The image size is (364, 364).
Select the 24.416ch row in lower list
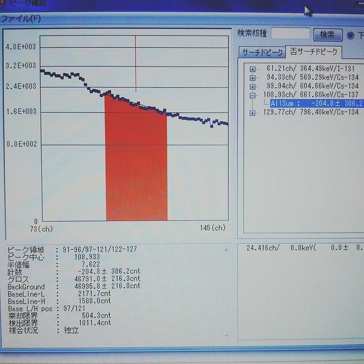[x=303, y=248]
